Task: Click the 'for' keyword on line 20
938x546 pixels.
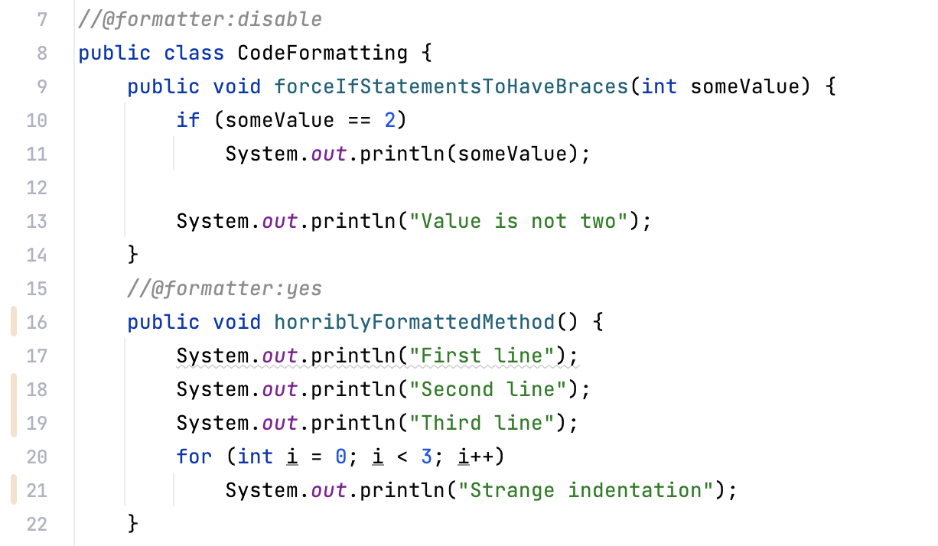Action: click(x=194, y=457)
